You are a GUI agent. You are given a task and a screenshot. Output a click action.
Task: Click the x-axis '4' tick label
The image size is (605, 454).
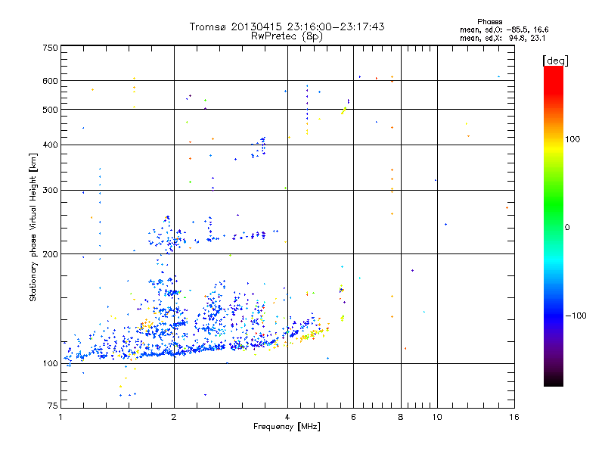click(x=287, y=417)
